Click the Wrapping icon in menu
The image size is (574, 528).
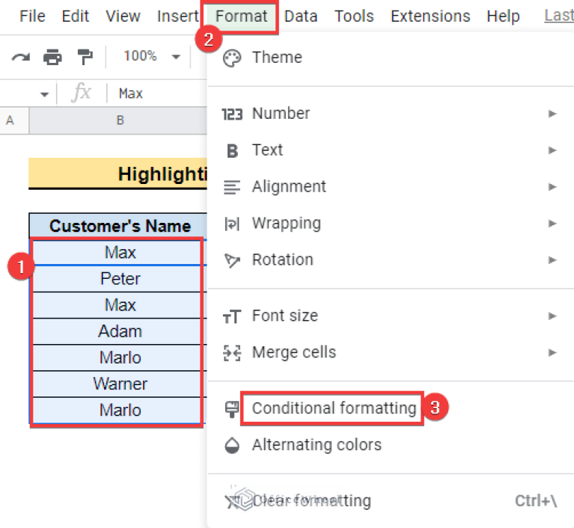(x=233, y=224)
